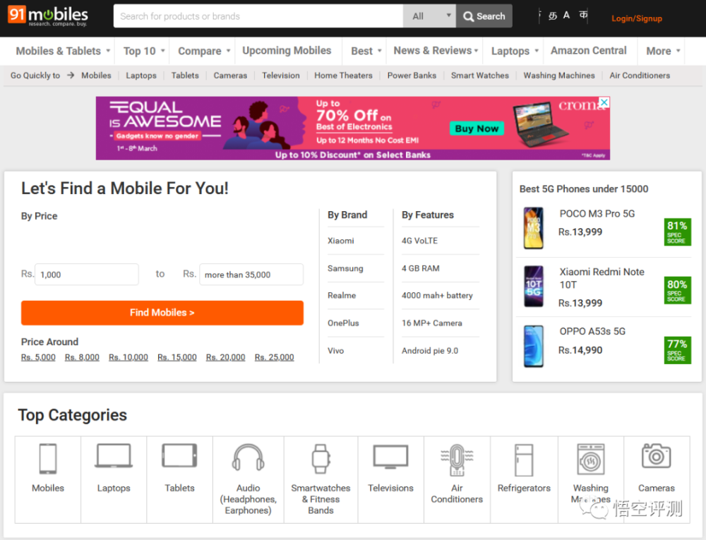The image size is (706, 540).
Task: Switch language to Tamil
Action: pyautogui.click(x=553, y=16)
